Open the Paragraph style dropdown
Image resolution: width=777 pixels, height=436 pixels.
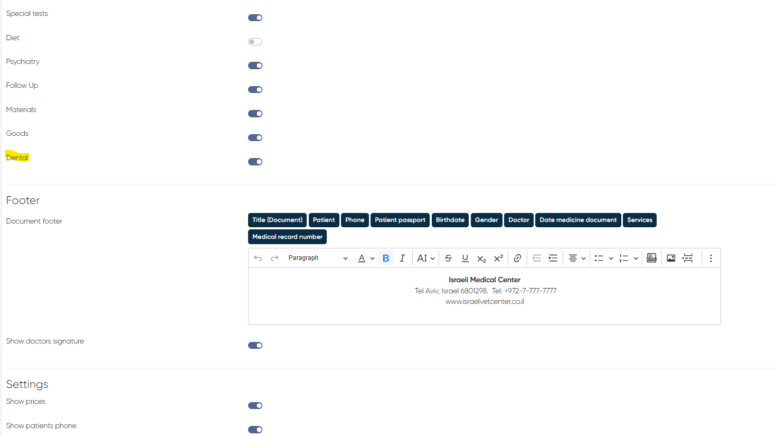[x=318, y=258]
